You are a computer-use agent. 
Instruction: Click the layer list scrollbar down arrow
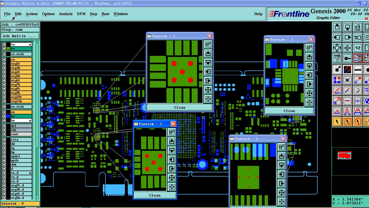tap(38, 198)
